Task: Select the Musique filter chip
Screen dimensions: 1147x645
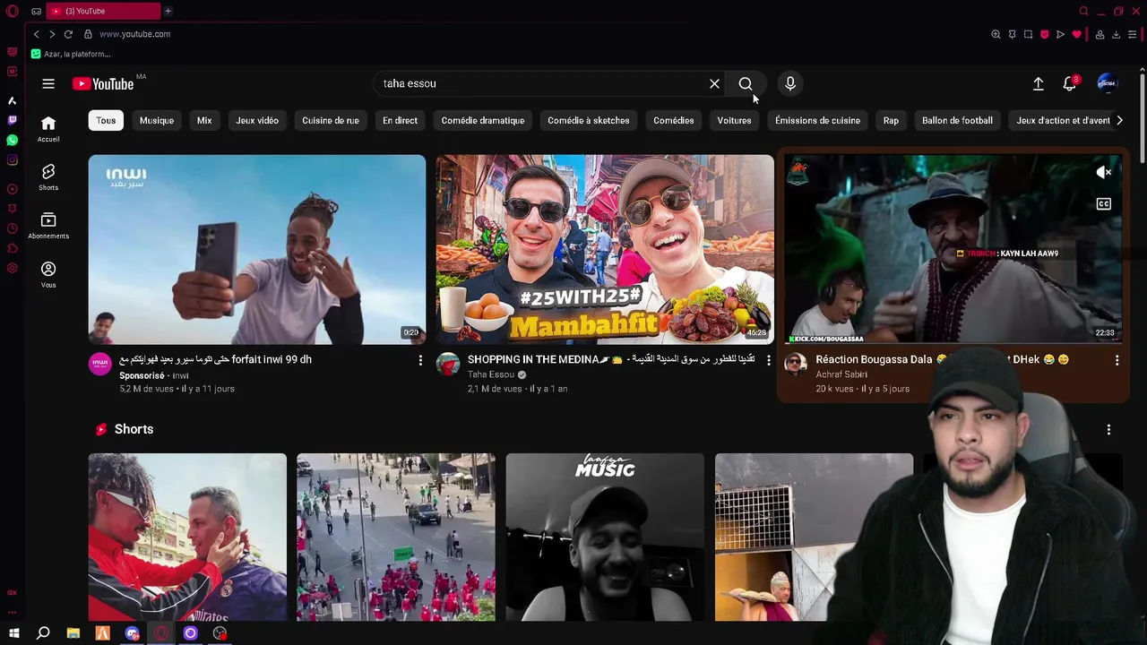Action: click(157, 120)
